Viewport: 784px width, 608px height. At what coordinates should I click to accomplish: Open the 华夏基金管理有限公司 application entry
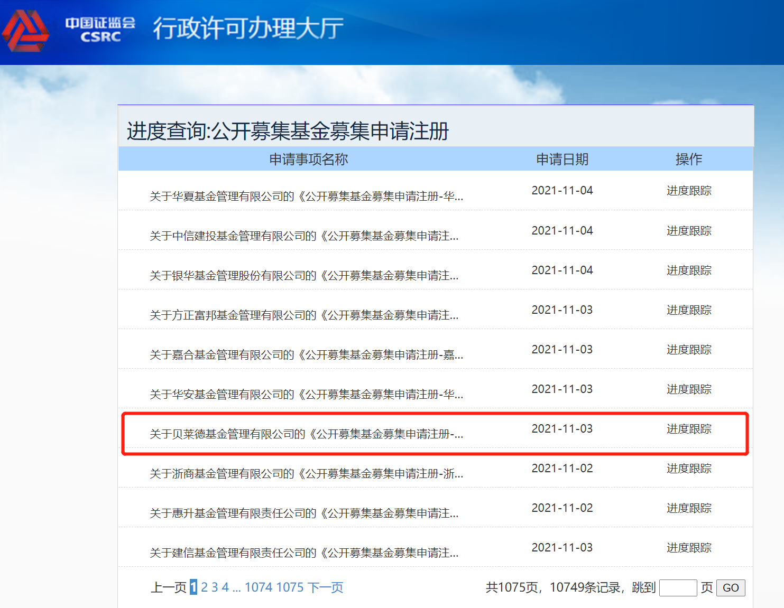(x=307, y=197)
